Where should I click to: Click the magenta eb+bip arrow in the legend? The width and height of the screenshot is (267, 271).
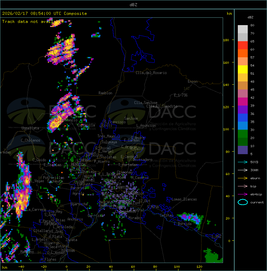click(243, 194)
